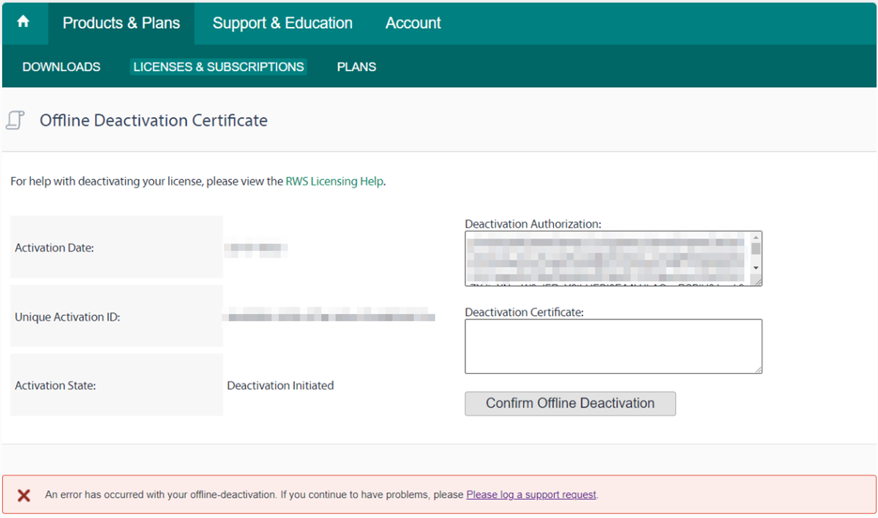Screen dimensions: 878x518
Task: Open the Support & Education tab
Action: 282,23
